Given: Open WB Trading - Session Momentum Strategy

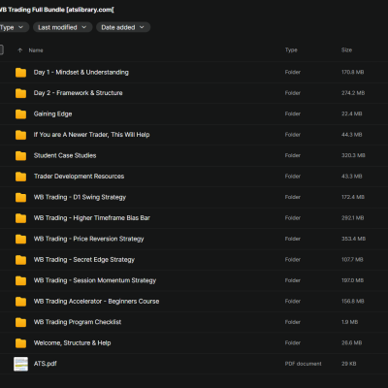Looking at the screenshot, I should (95, 280).
